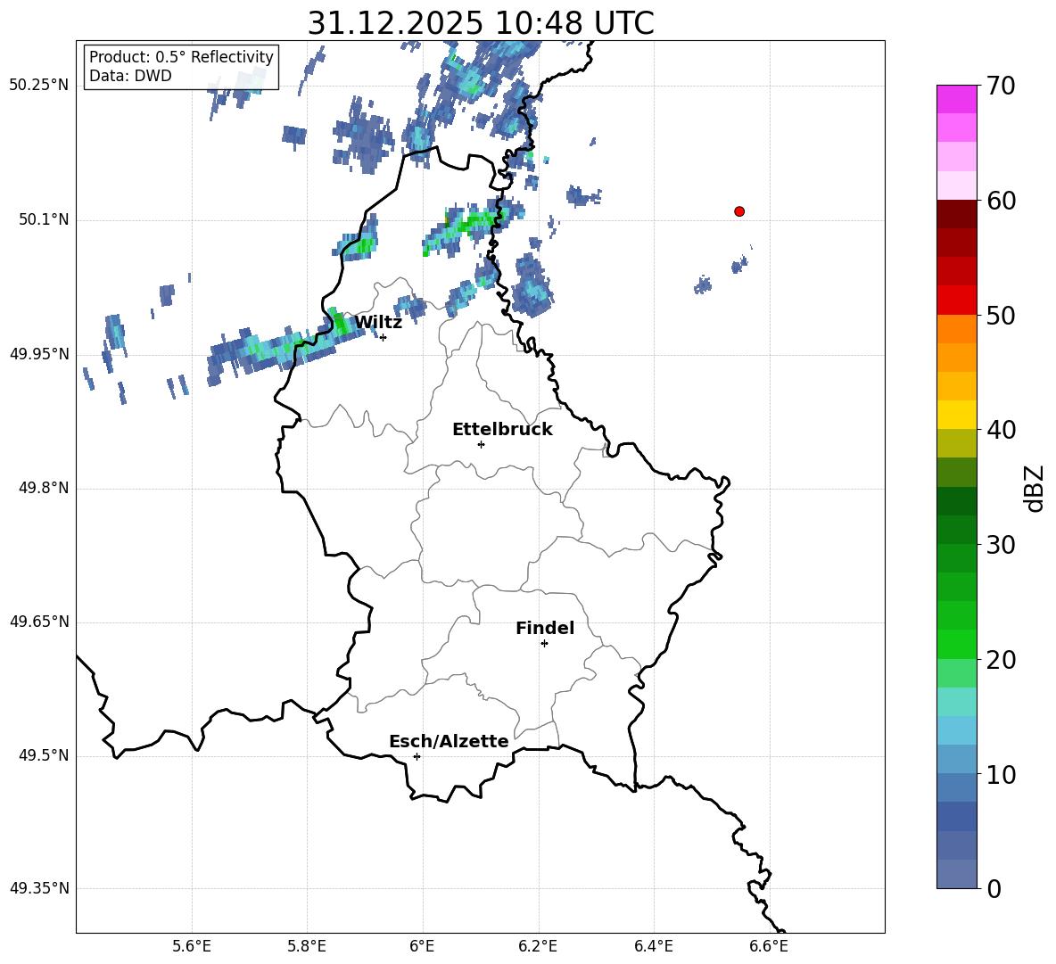
Task: Click the bright green colorbar swatch near 20
Action: [x=957, y=644]
